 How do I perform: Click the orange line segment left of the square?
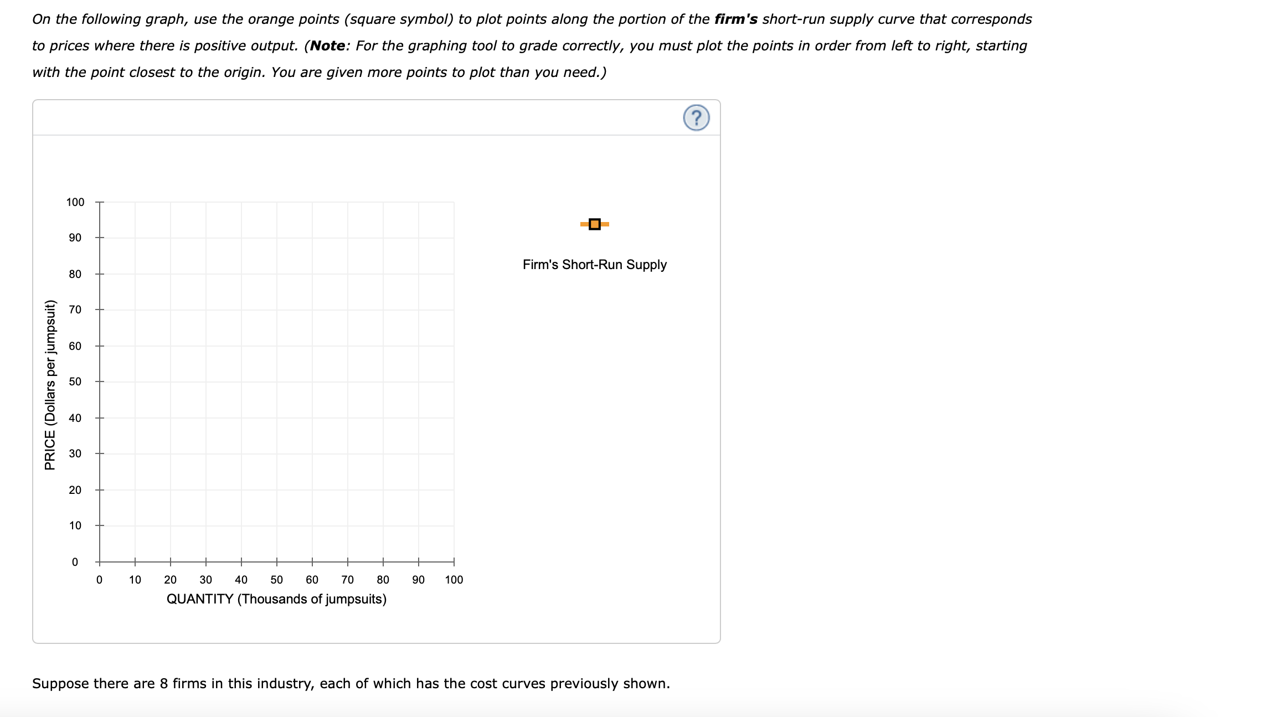point(583,224)
